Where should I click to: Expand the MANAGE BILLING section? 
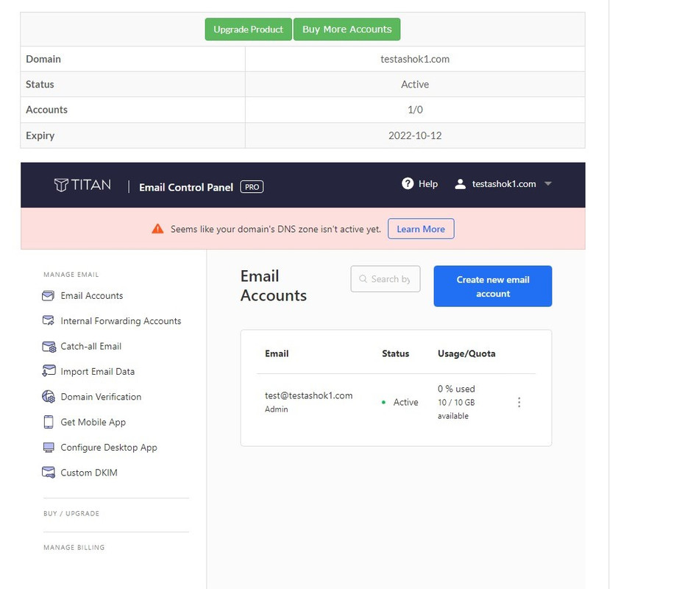point(74,548)
